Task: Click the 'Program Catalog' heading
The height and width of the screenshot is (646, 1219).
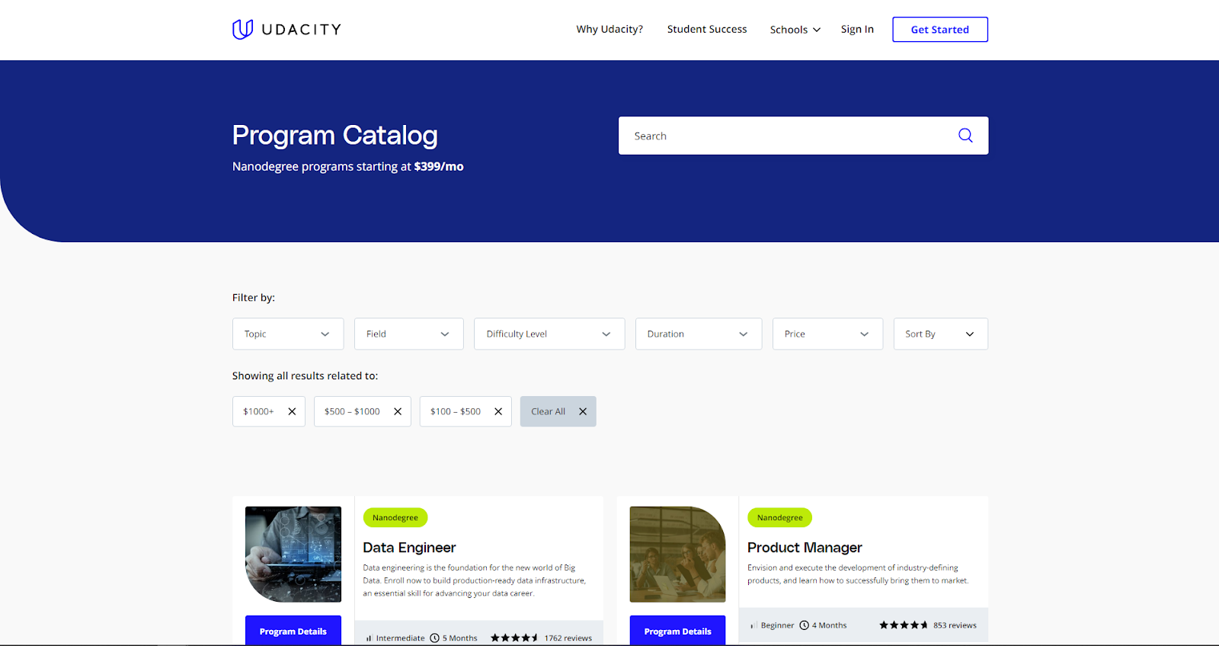Action: [x=335, y=135]
